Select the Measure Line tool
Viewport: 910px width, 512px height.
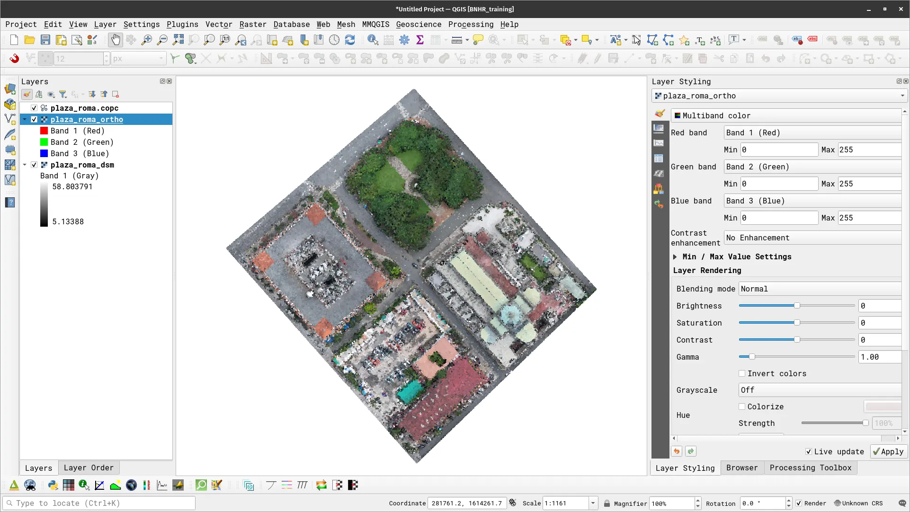456,40
